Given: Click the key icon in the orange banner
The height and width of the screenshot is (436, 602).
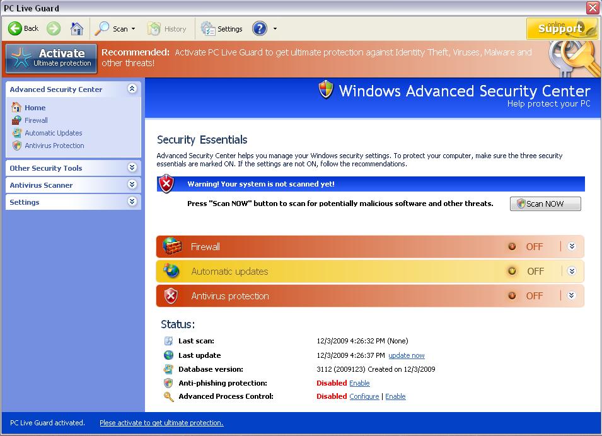Looking at the screenshot, I should [574, 59].
